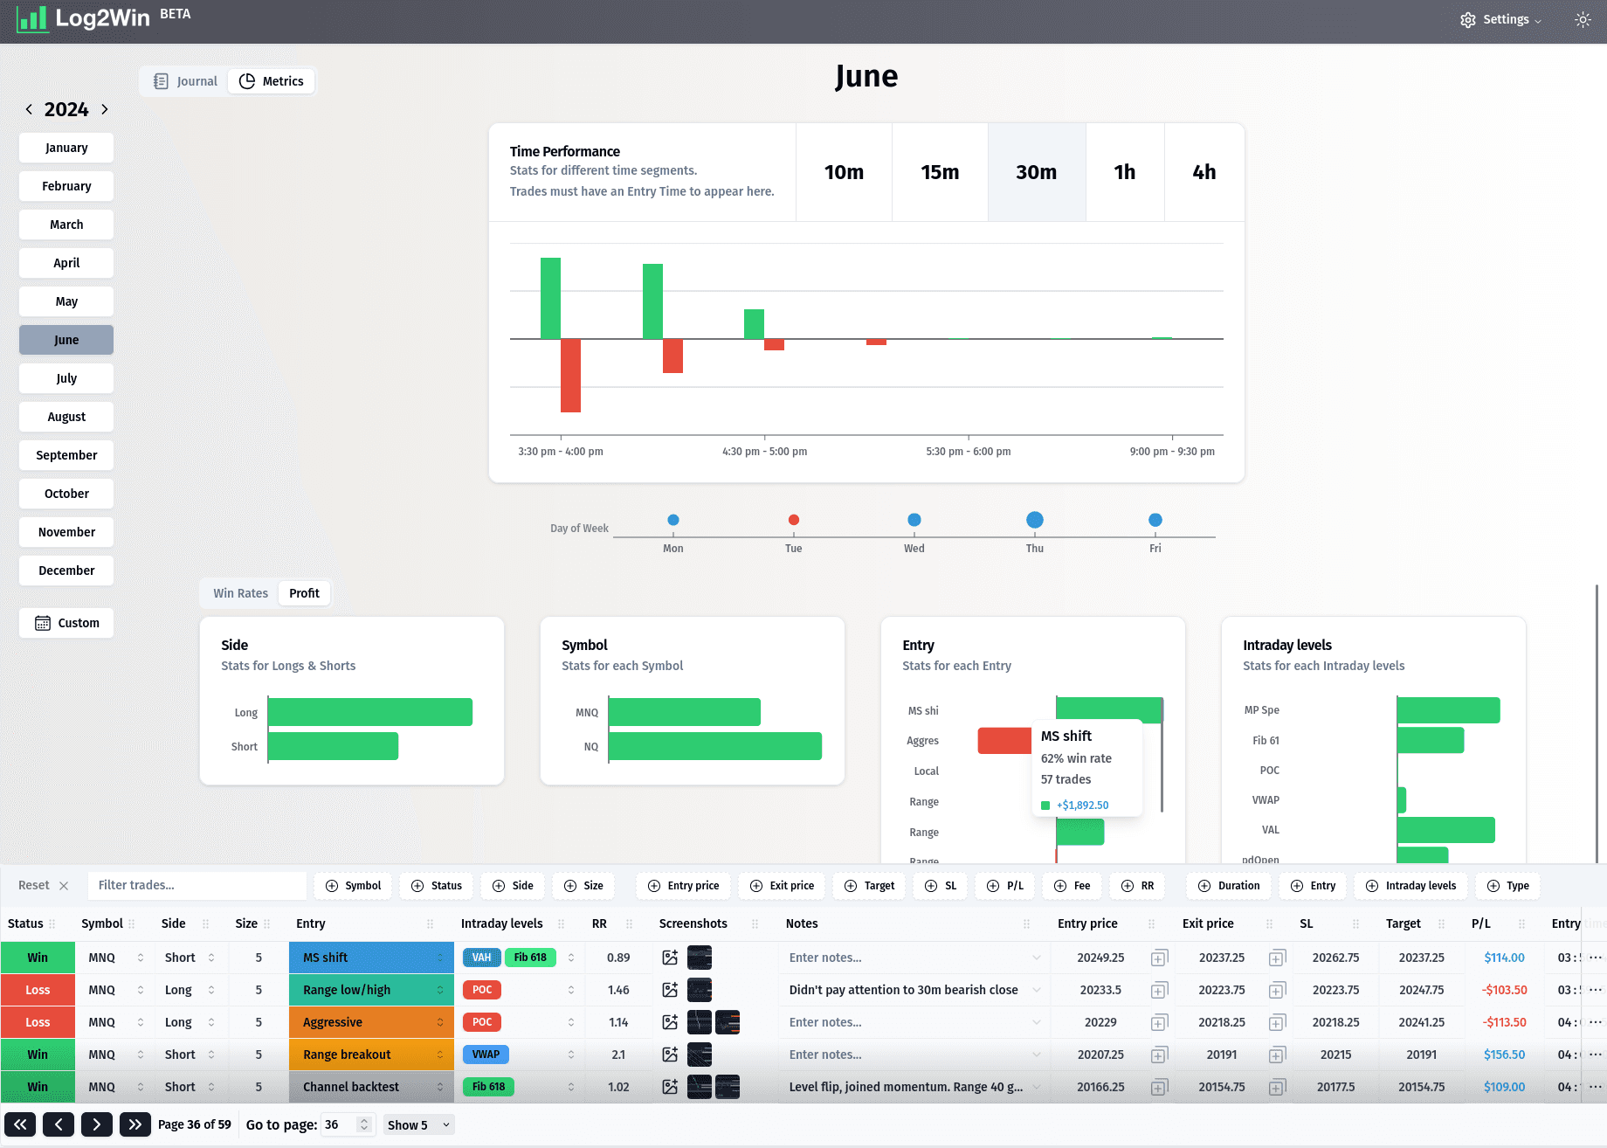Change Symbol in first Win row
This screenshot has width=1607, height=1148.
[114, 958]
